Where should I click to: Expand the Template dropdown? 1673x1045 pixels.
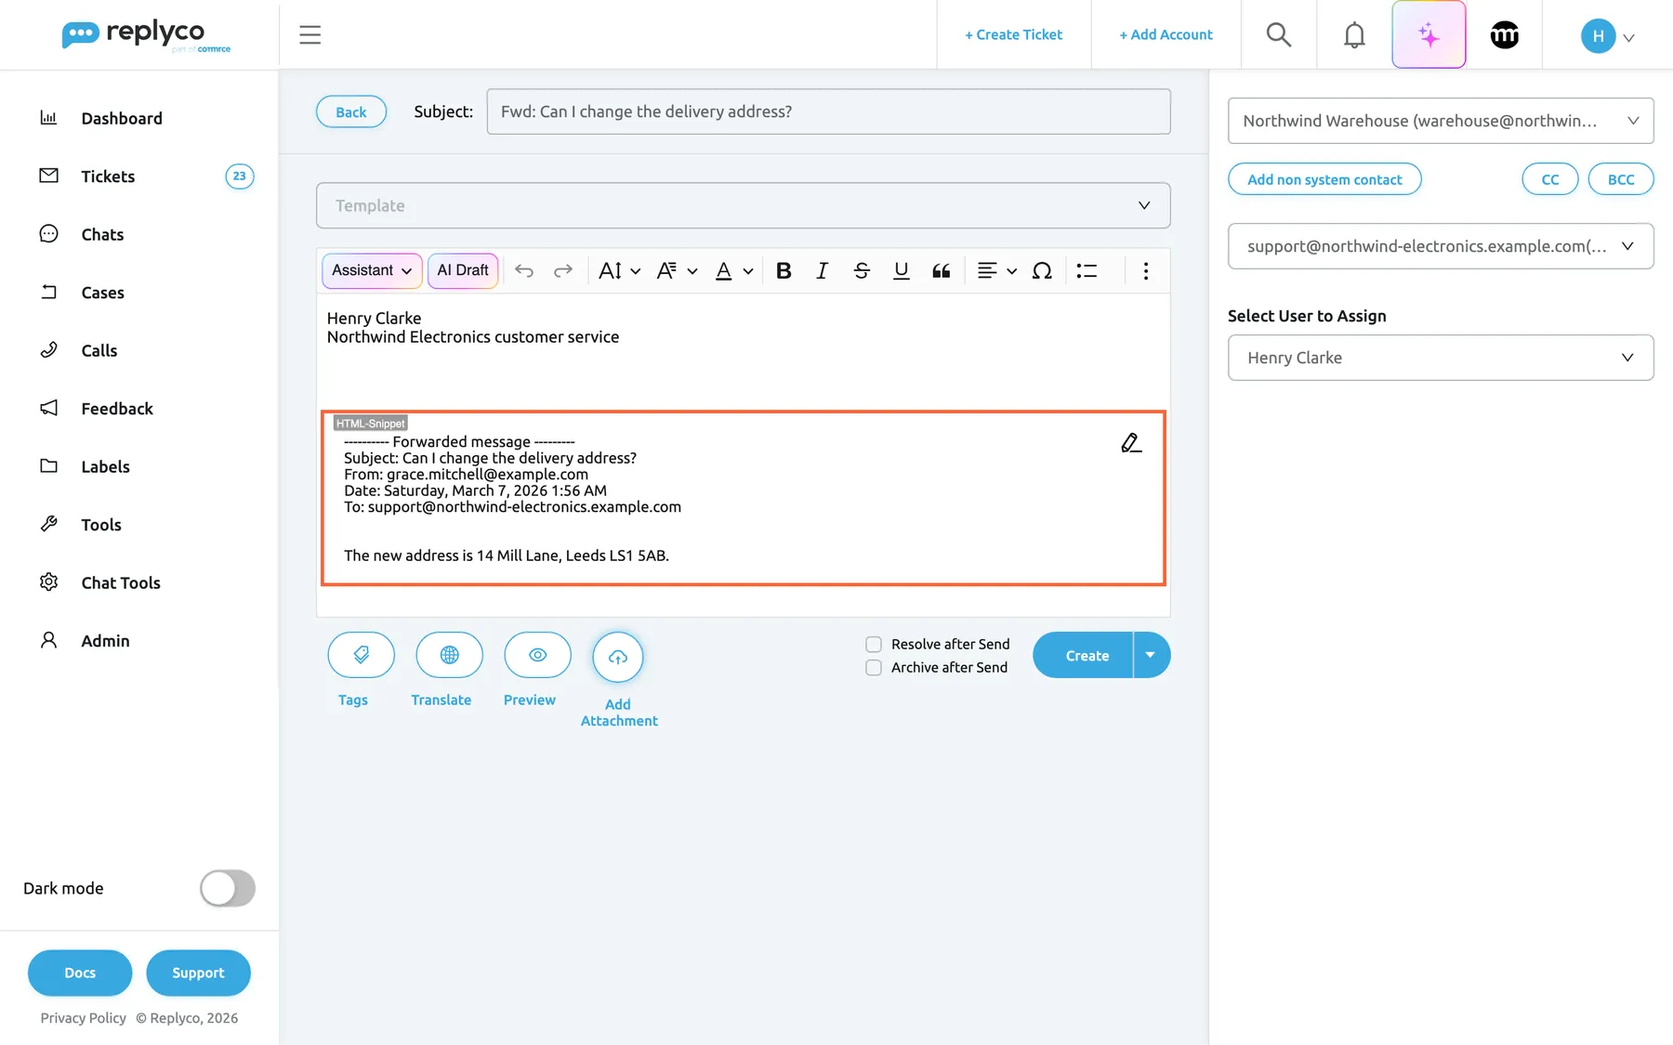[743, 205]
